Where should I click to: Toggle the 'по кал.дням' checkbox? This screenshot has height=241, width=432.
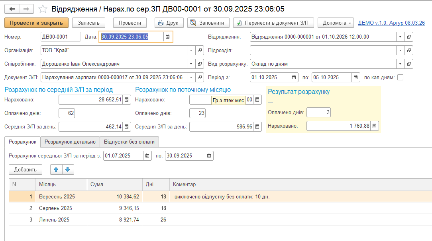pos(400,78)
